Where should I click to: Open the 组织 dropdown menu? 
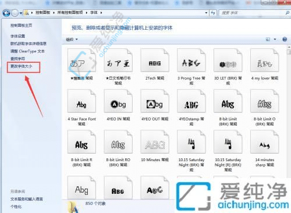72,40
